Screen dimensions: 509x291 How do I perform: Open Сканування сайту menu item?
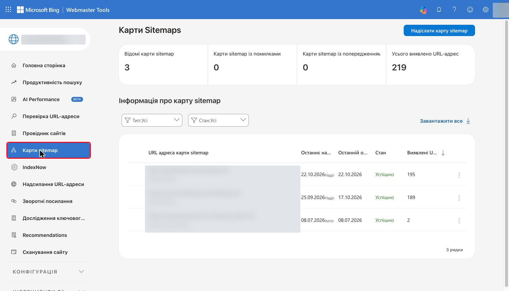[48, 252]
